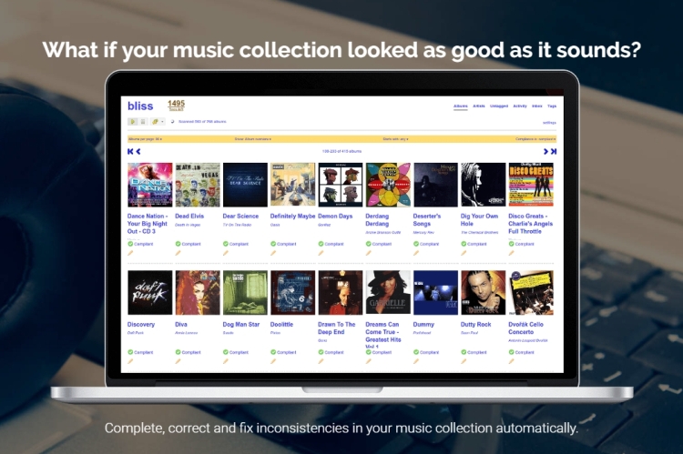This screenshot has width=683, height=454.
Task: Open the Definitely Maybe album title link
Action: click(292, 216)
